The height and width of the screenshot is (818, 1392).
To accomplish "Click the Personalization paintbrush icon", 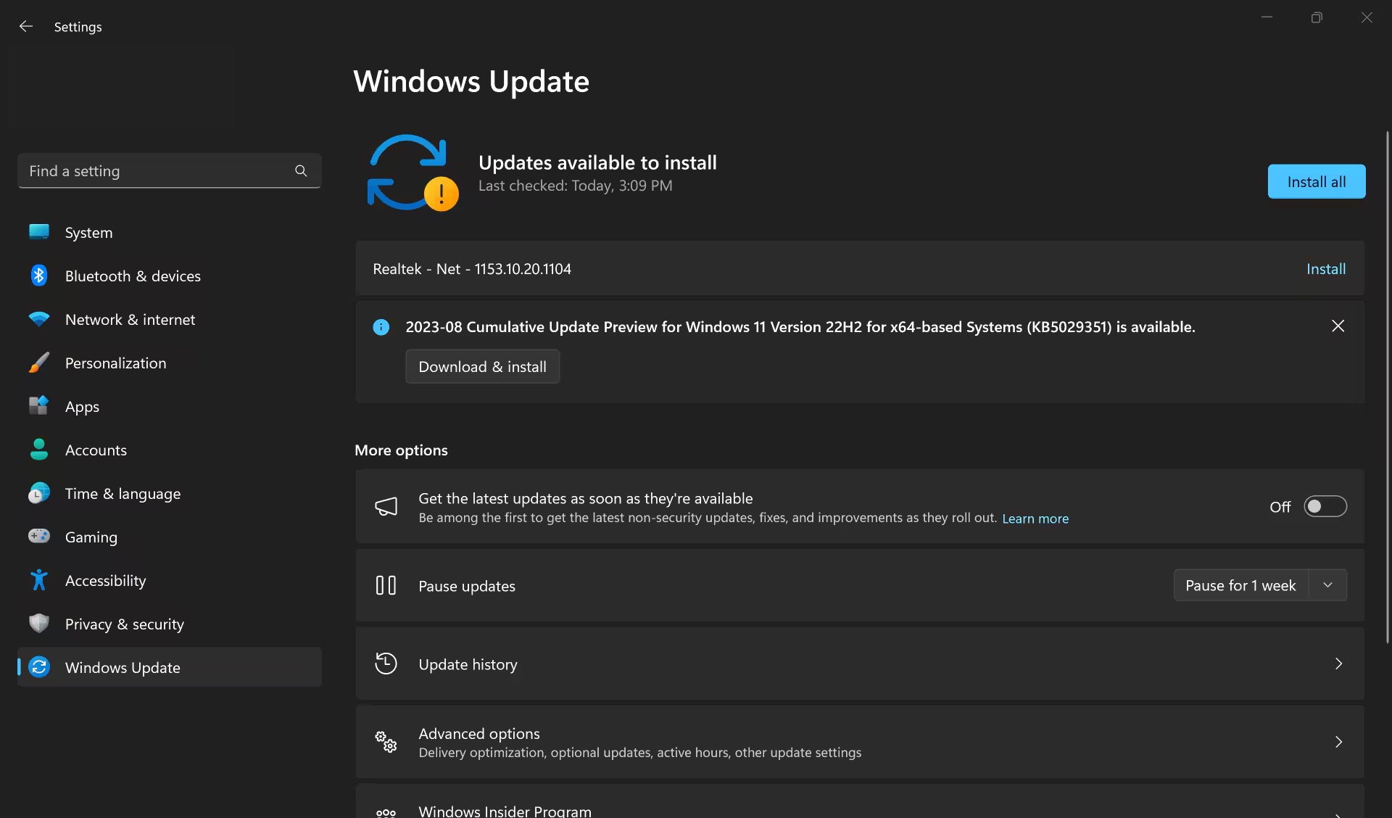I will click(39, 363).
